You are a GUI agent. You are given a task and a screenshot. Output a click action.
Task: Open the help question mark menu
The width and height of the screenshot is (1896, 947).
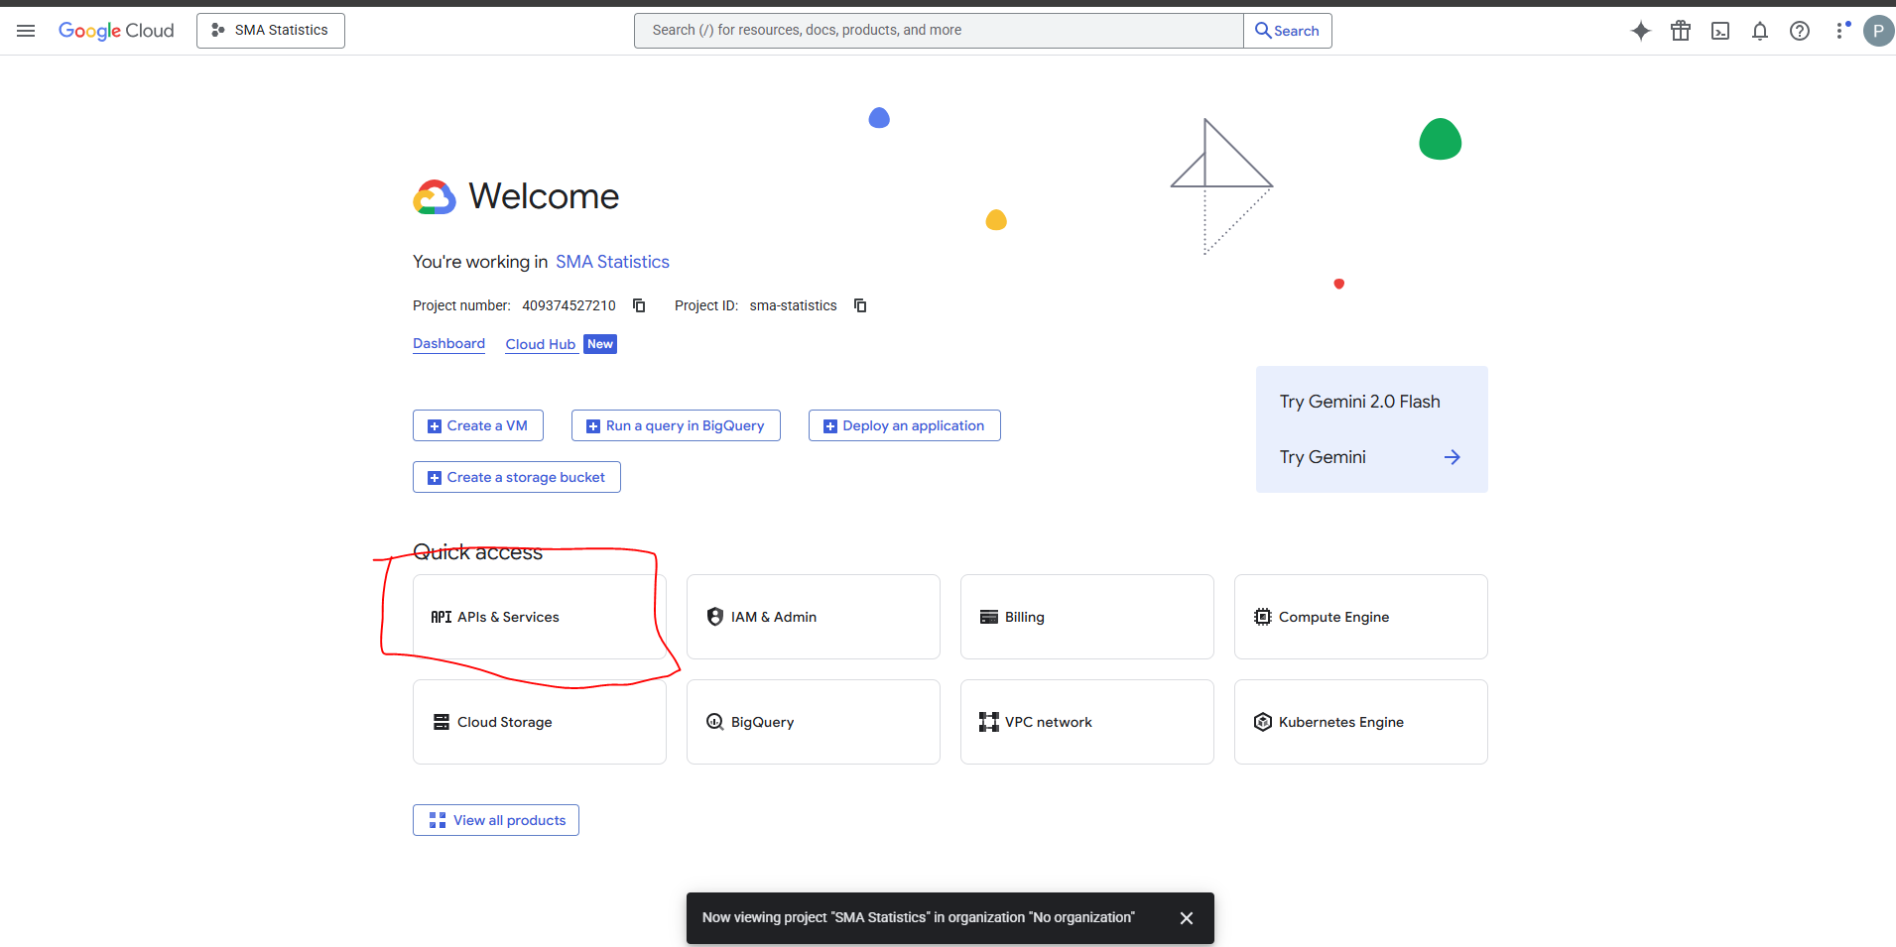[1800, 31]
